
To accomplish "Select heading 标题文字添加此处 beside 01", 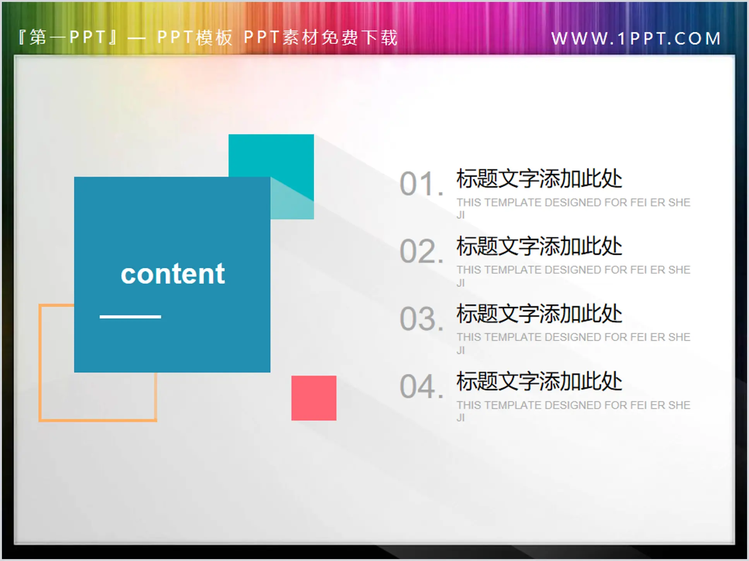I will pyautogui.click(x=539, y=179).
